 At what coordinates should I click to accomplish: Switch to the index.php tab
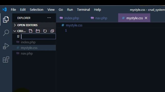pyautogui.click(x=72, y=18)
